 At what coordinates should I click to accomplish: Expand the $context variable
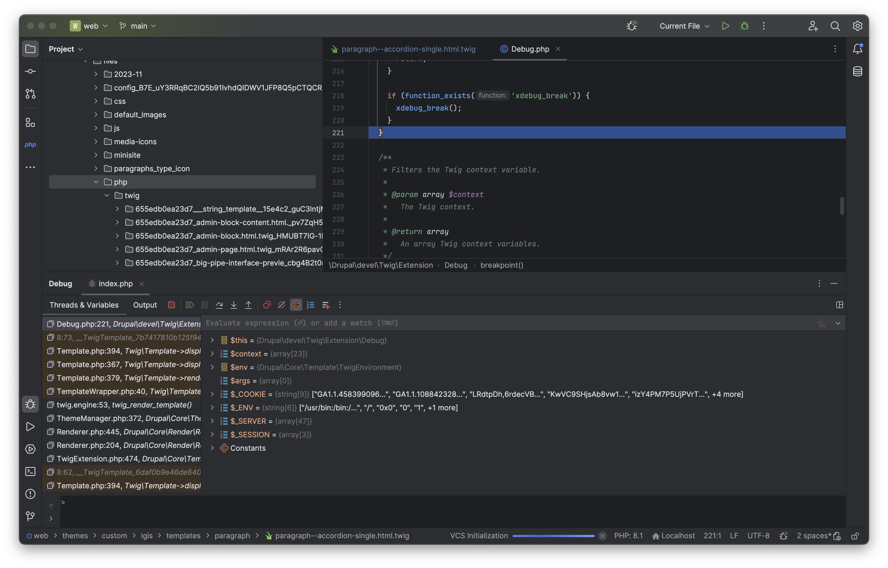click(x=212, y=354)
